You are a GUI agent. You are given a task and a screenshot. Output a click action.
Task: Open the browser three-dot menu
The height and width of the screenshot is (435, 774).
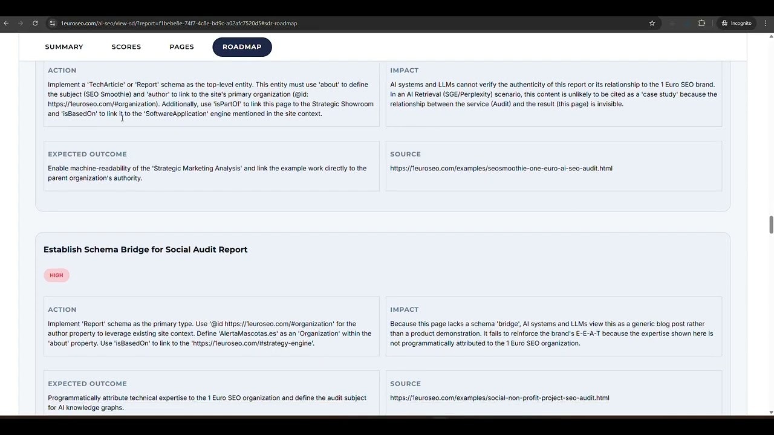(765, 23)
